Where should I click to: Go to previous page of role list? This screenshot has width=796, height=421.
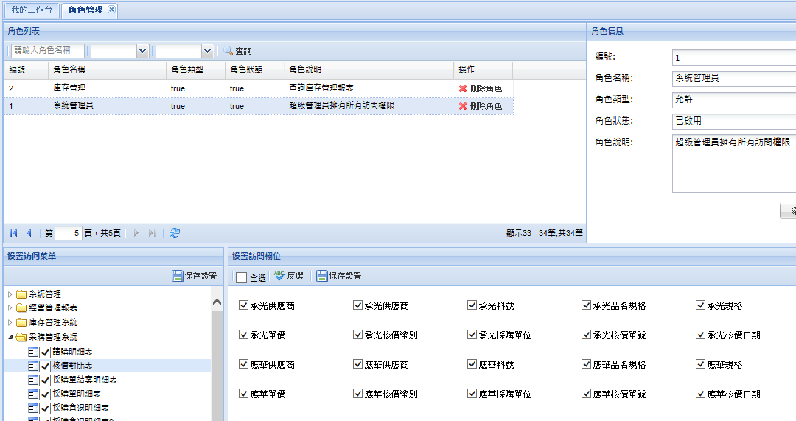(x=29, y=233)
